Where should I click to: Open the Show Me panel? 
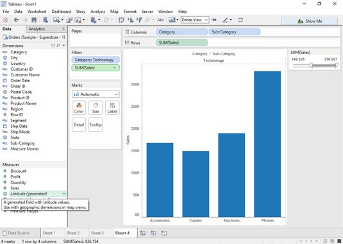(x=310, y=21)
